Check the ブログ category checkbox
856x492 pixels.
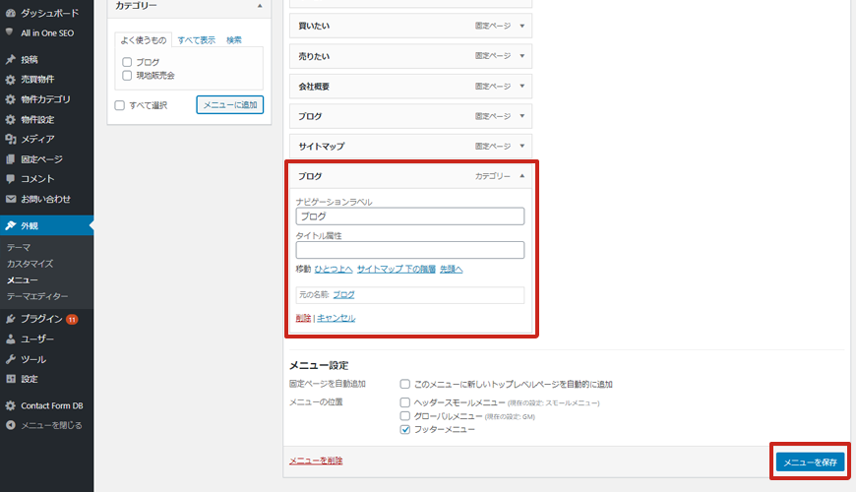pos(127,62)
